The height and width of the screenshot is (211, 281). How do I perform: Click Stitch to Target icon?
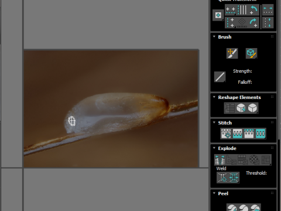pos(226,134)
